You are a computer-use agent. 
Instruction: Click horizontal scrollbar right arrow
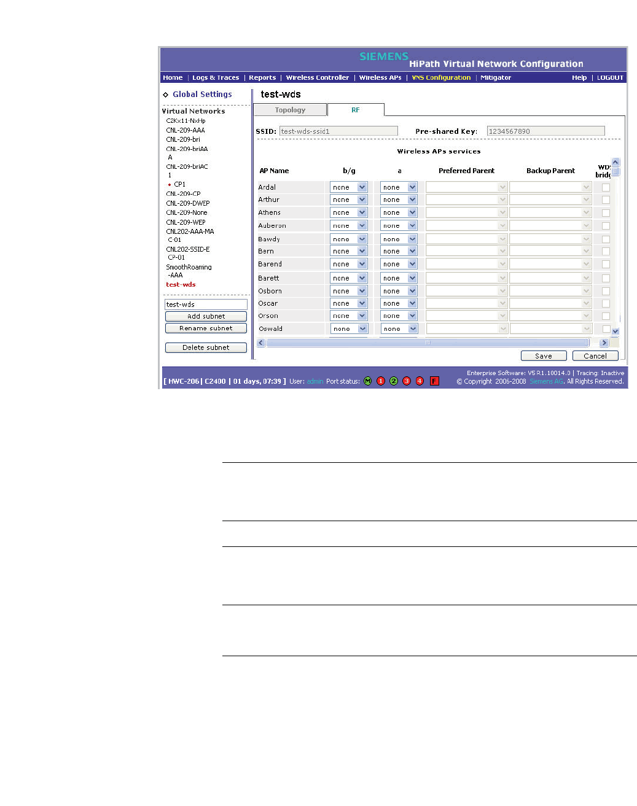pos(604,343)
